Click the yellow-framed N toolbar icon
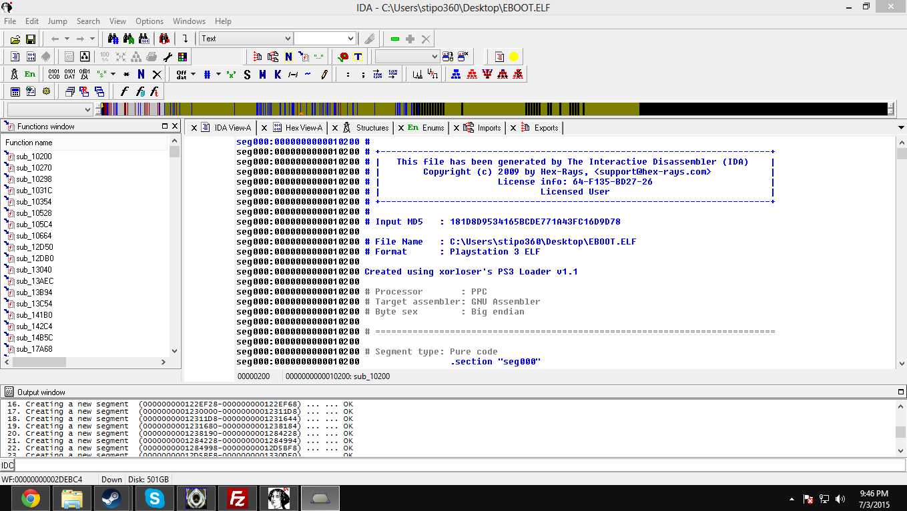 click(x=288, y=57)
